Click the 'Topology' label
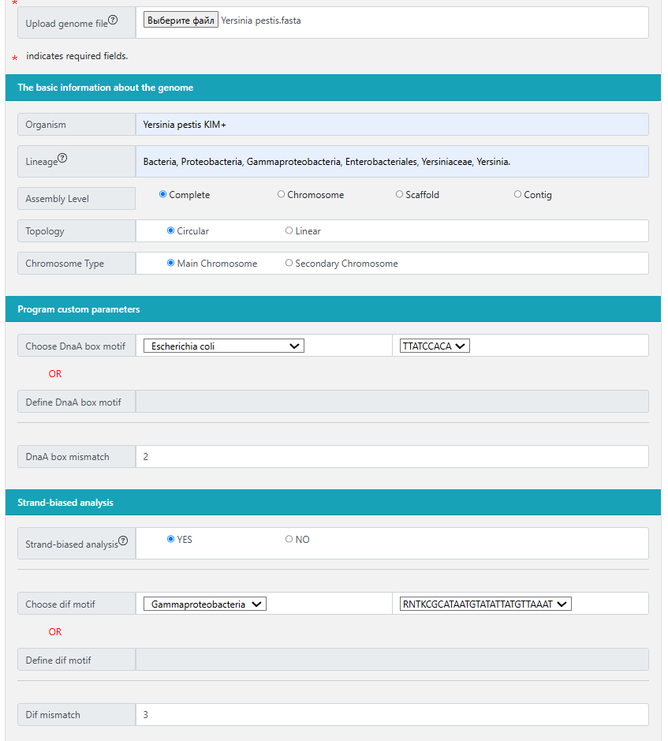Screen dimensions: 668x741 coord(45,231)
